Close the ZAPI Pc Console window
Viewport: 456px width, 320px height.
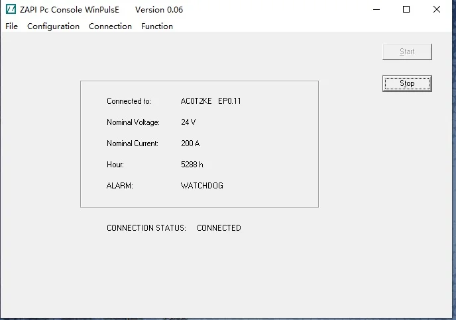tap(437, 9)
